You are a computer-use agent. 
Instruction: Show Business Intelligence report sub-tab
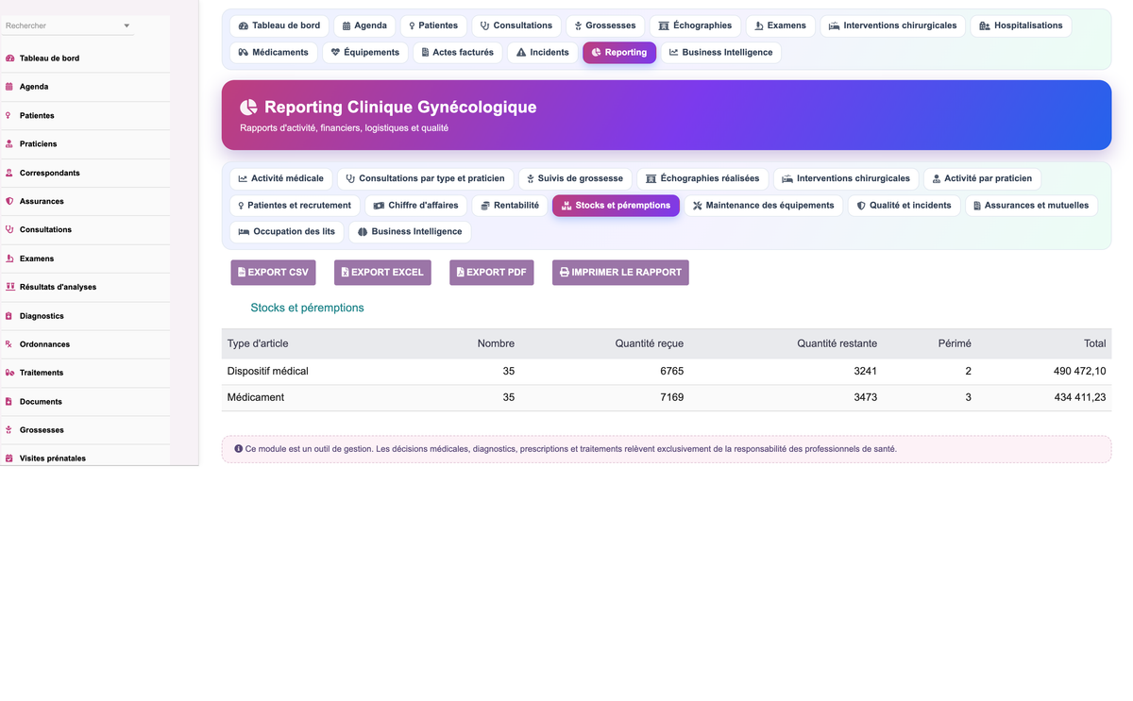[x=410, y=232]
